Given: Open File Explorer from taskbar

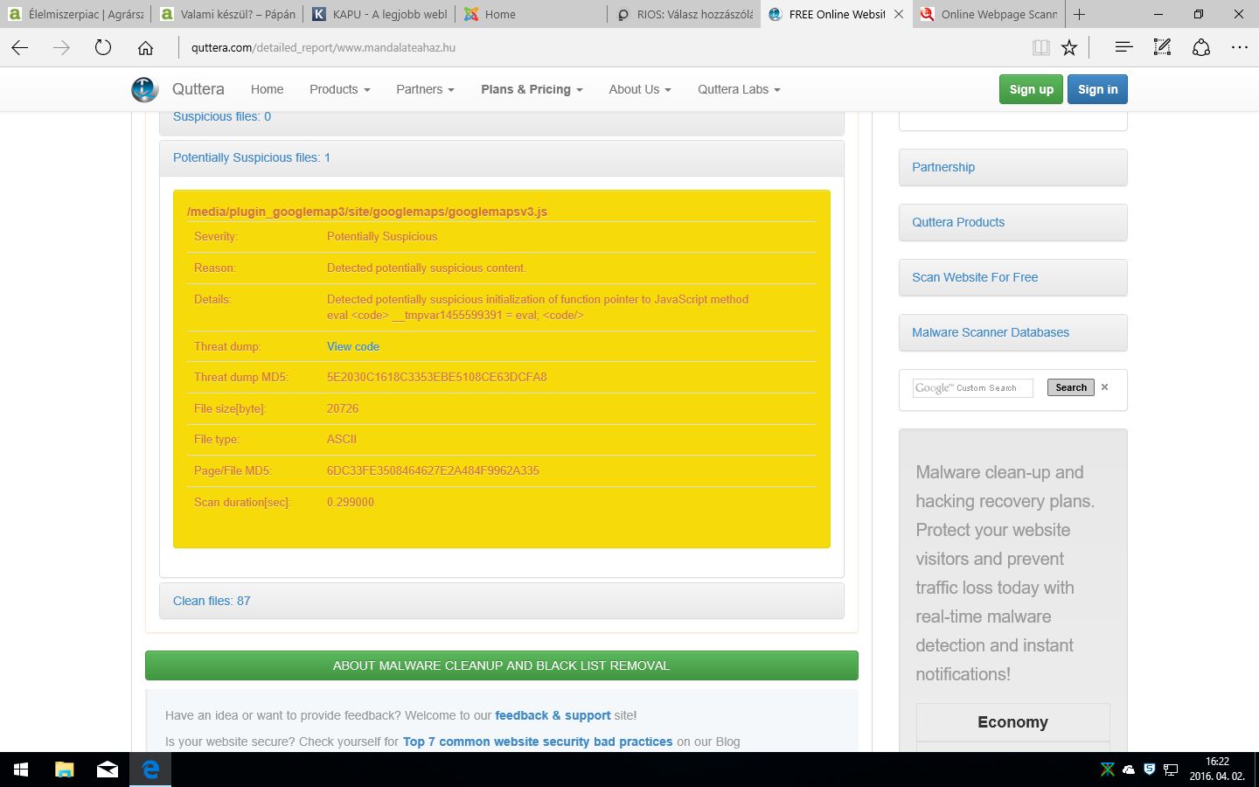Looking at the screenshot, I should (x=64, y=770).
